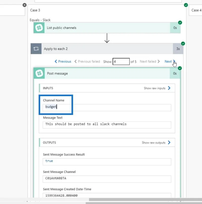Click the Equals - Slack label
This screenshot has width=202, height=204.
(x=40, y=20)
